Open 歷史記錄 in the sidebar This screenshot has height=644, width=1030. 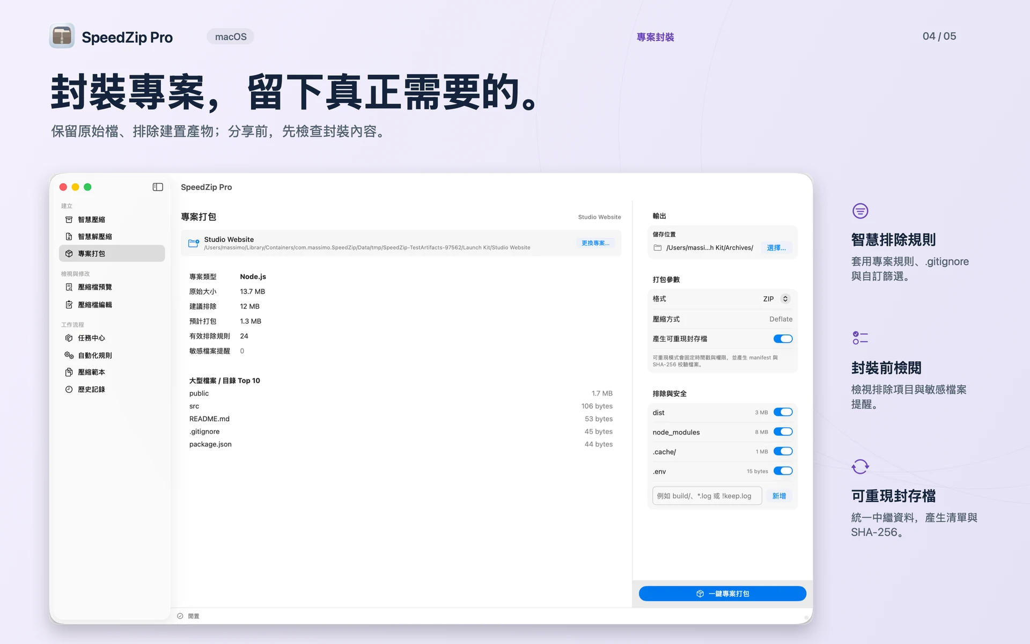tap(112, 389)
